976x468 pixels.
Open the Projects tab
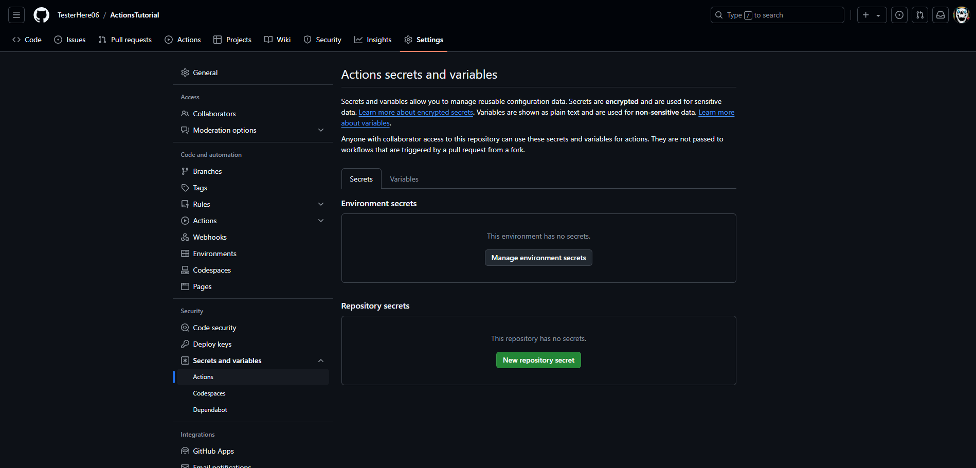pos(232,40)
